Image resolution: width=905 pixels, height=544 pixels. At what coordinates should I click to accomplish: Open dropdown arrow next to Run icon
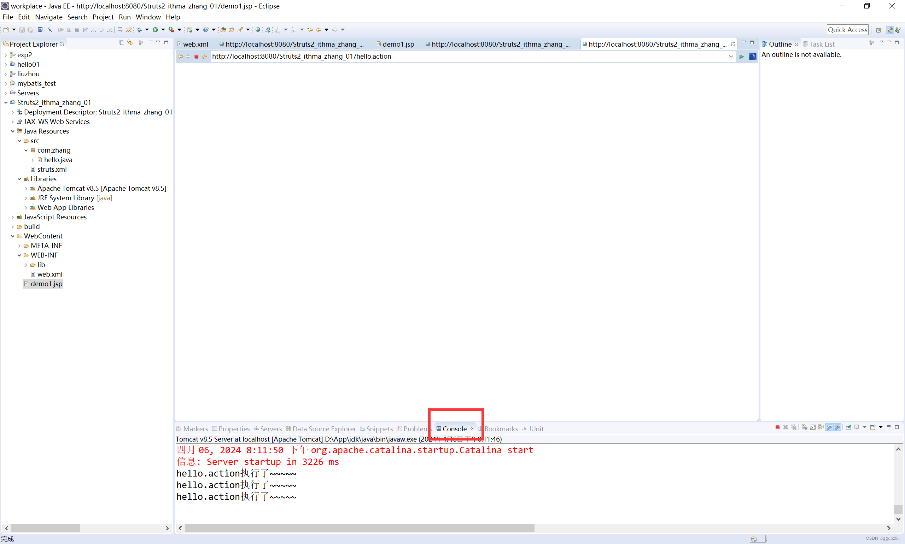pyautogui.click(x=163, y=30)
